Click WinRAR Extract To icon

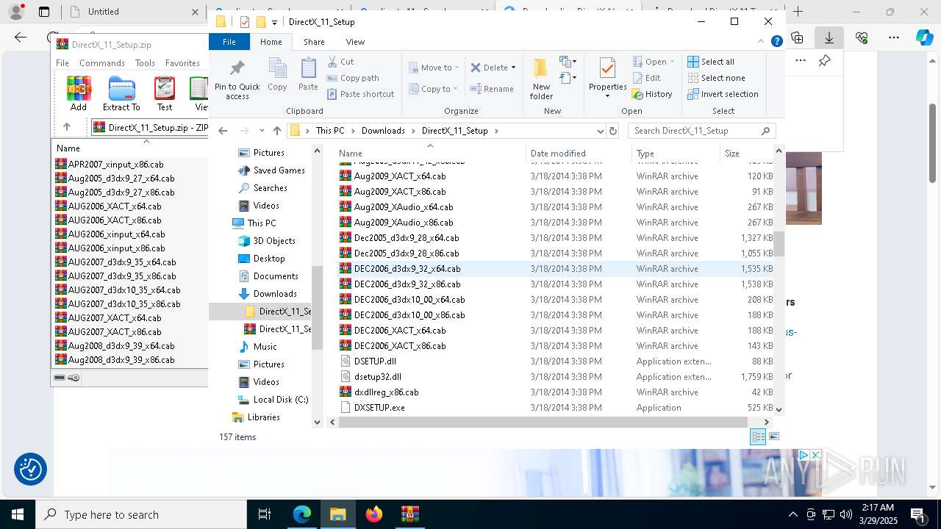point(121,93)
